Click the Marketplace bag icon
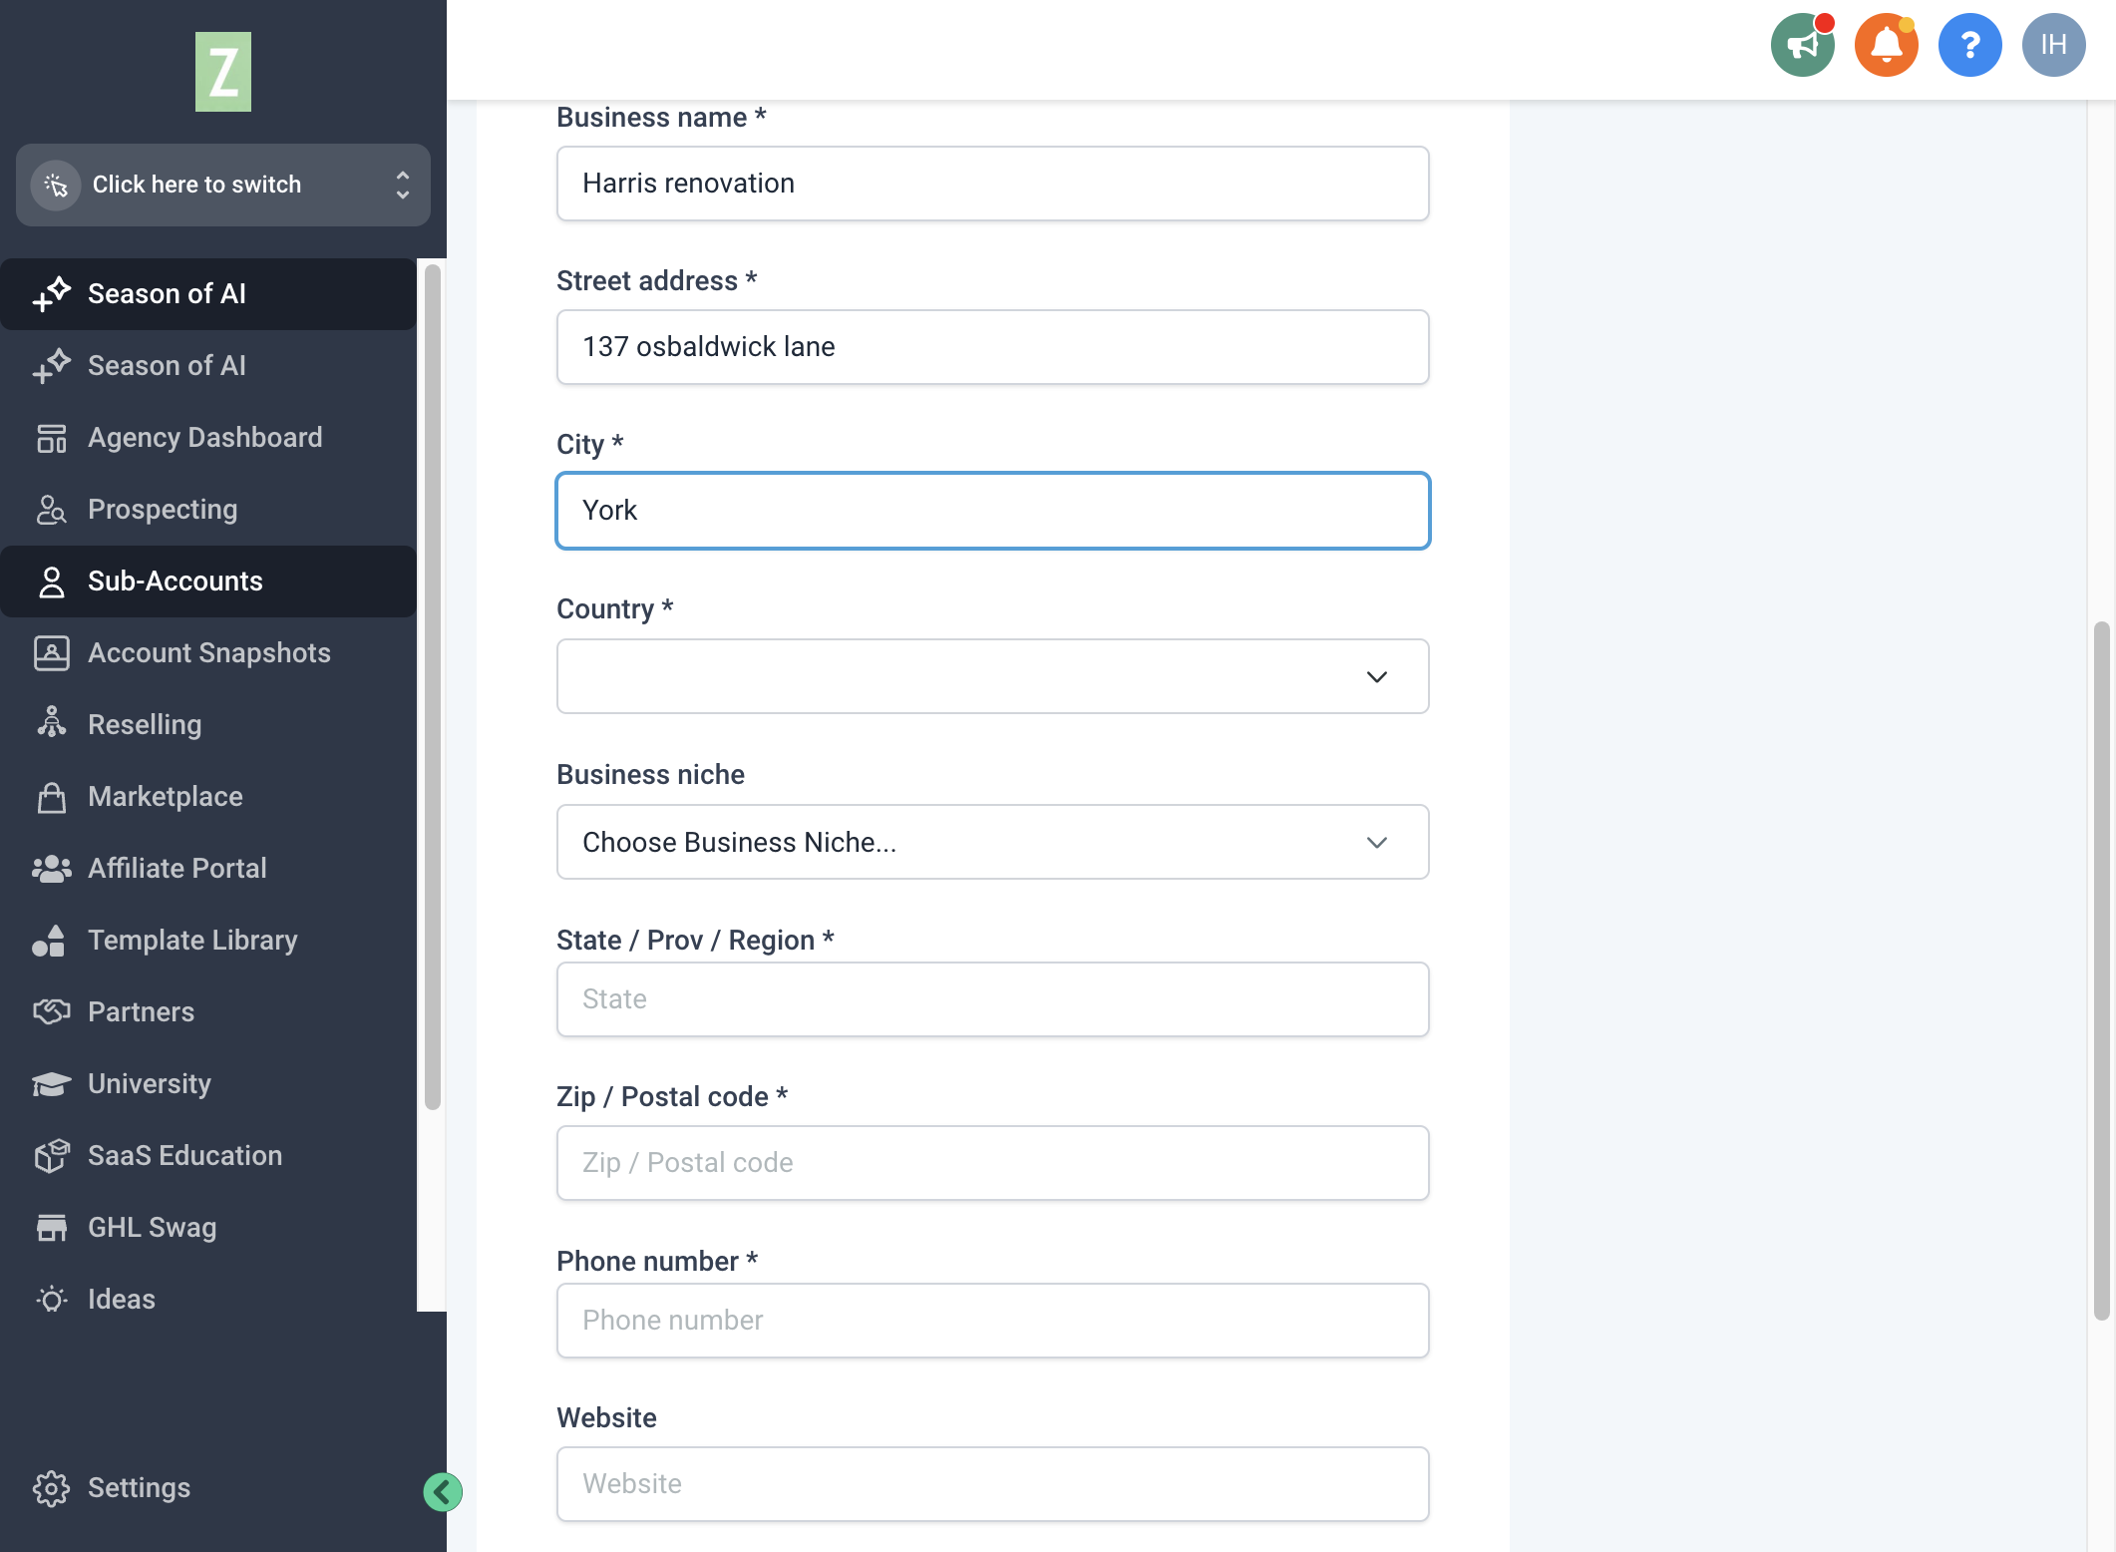 point(51,797)
